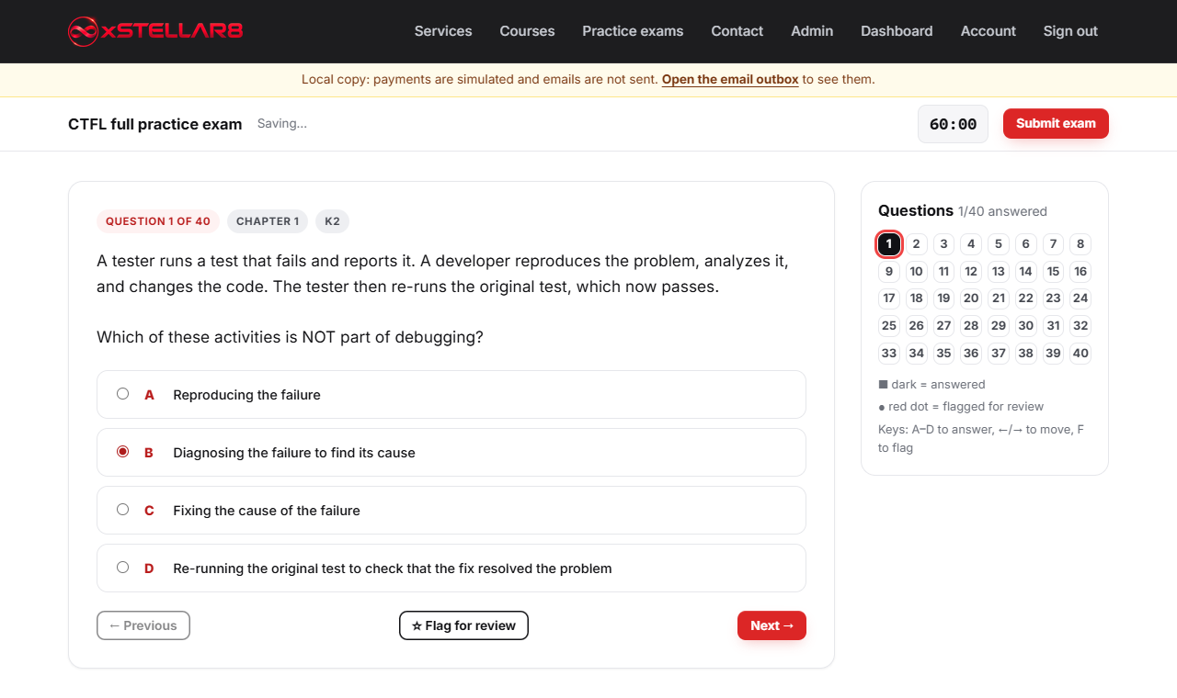Open the Contact page
The width and height of the screenshot is (1177, 698).
[737, 31]
